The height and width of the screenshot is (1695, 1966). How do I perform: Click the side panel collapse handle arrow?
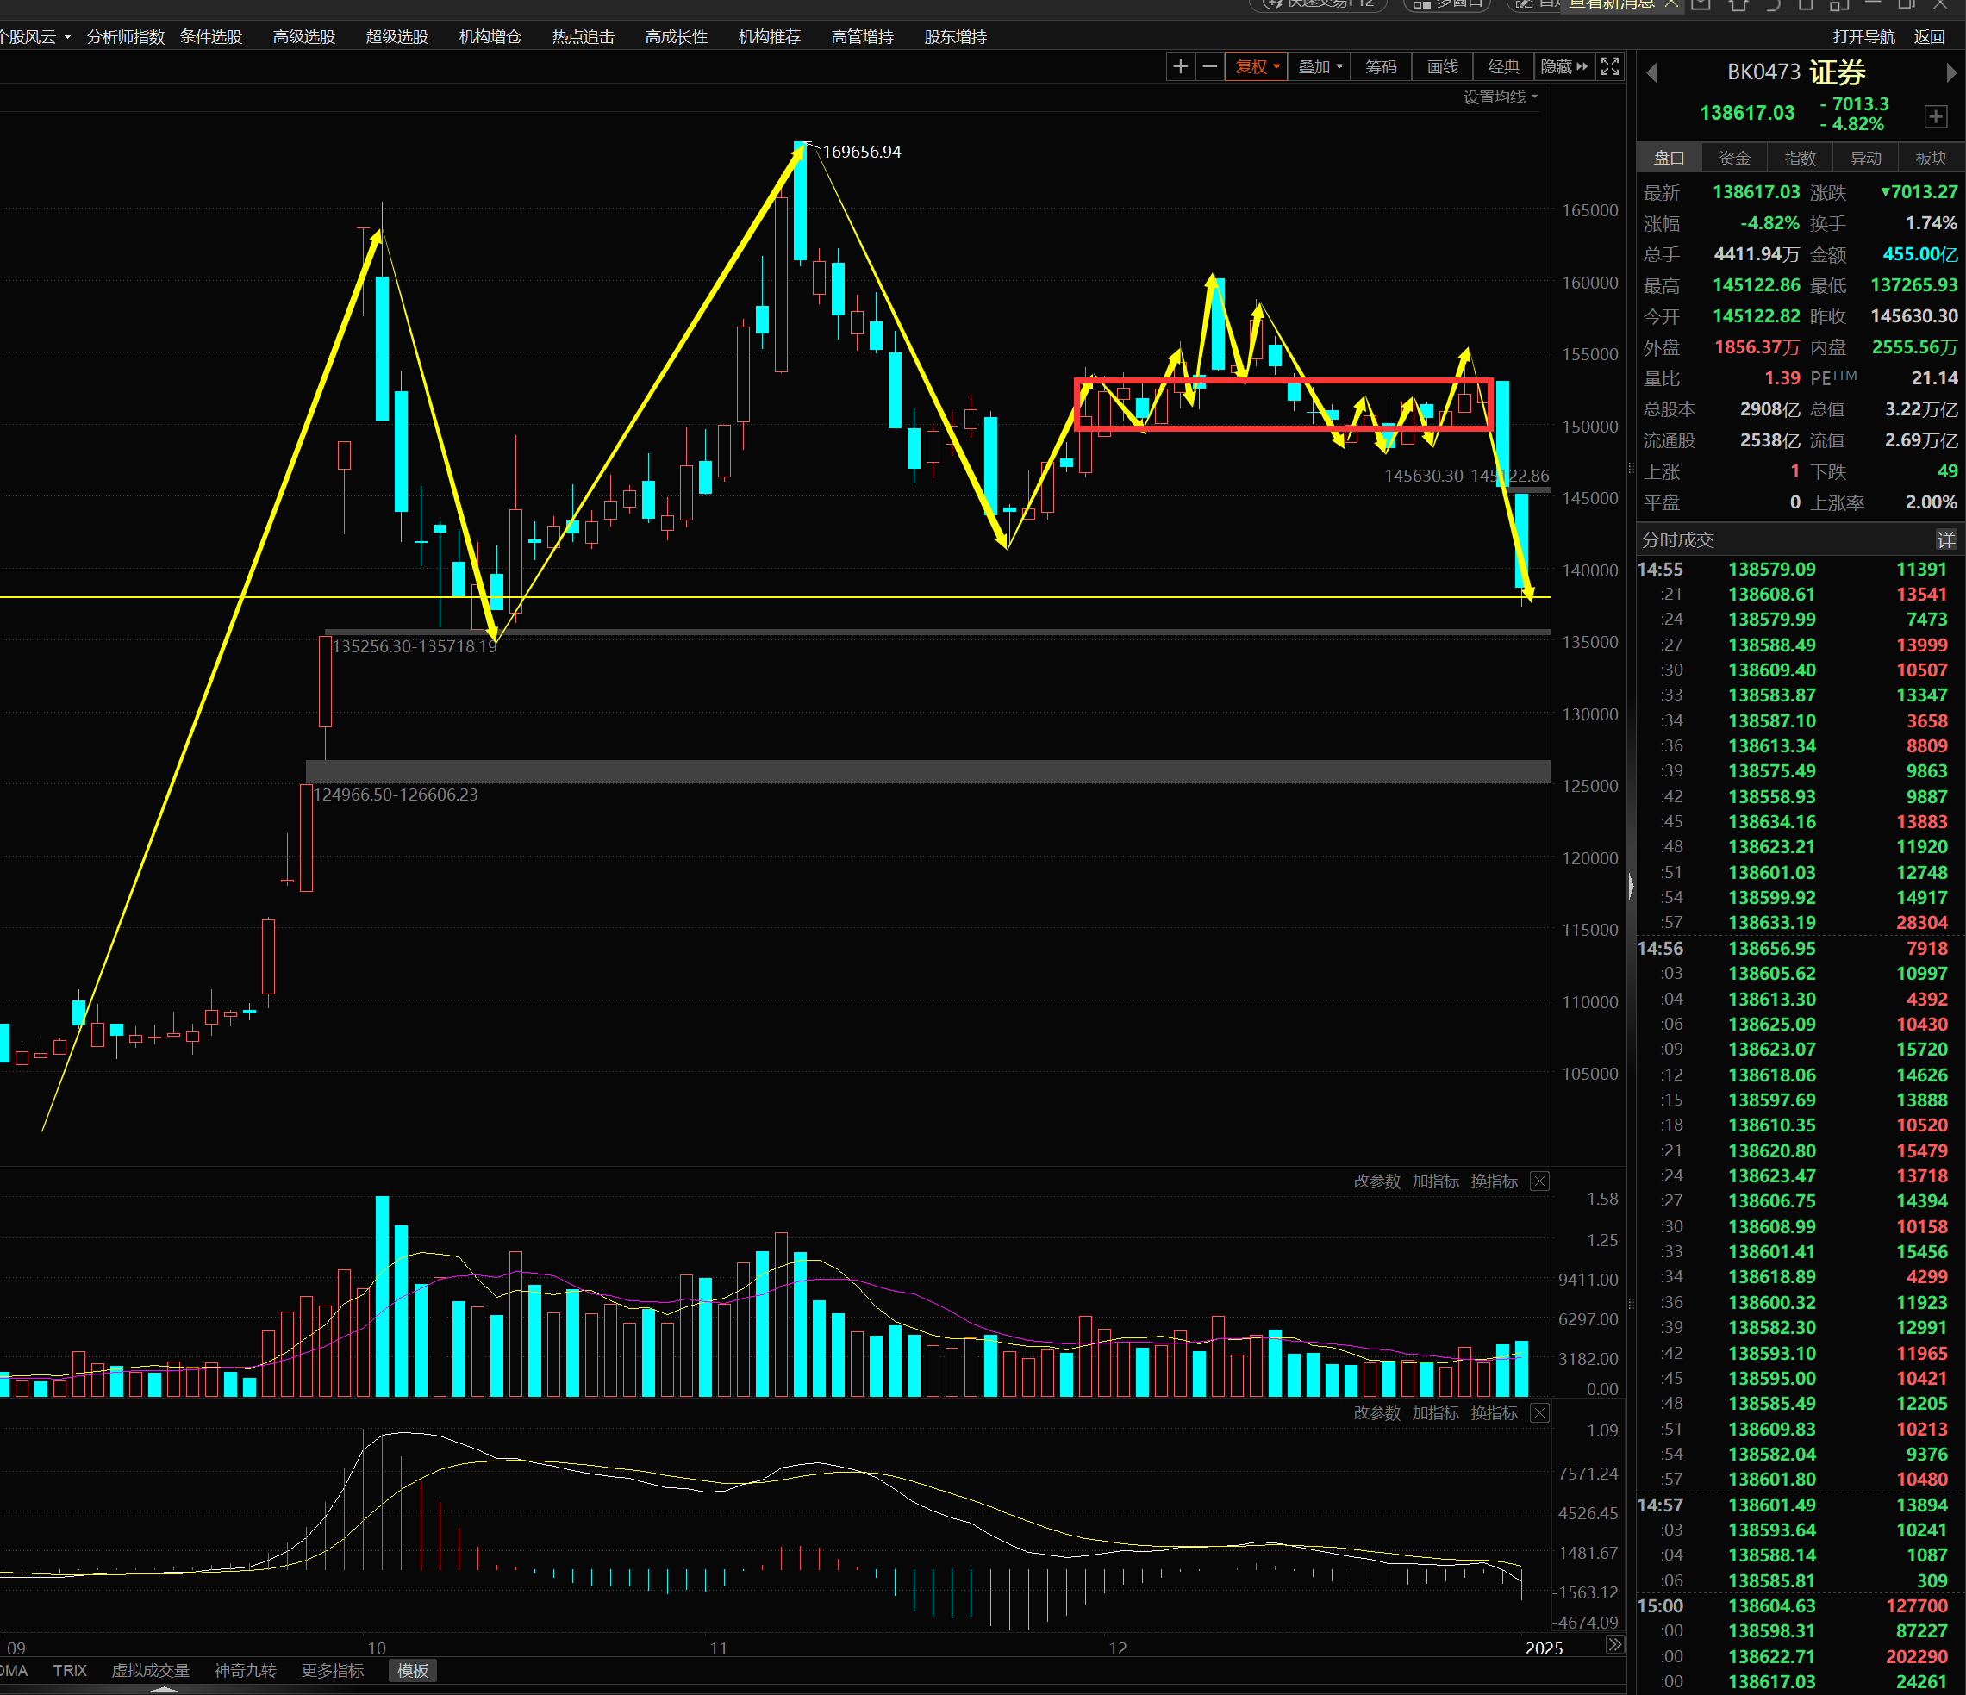[x=1630, y=886]
